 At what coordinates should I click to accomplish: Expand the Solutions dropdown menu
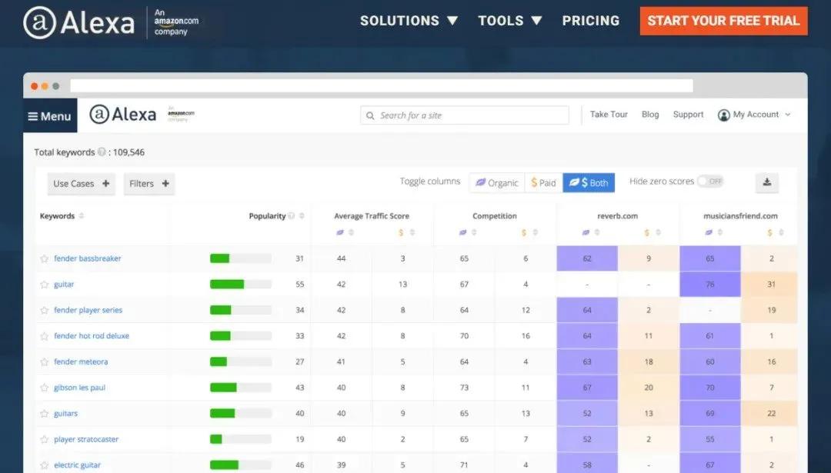click(409, 21)
